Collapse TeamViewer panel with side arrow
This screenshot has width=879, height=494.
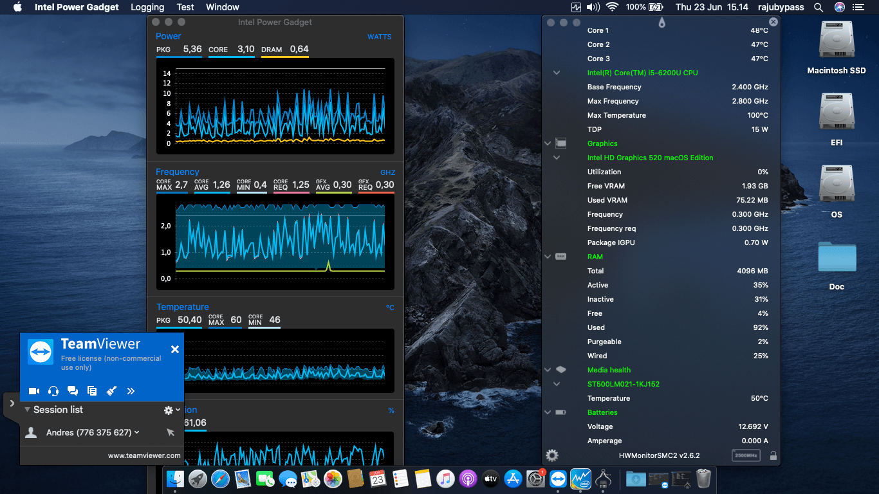click(x=12, y=403)
